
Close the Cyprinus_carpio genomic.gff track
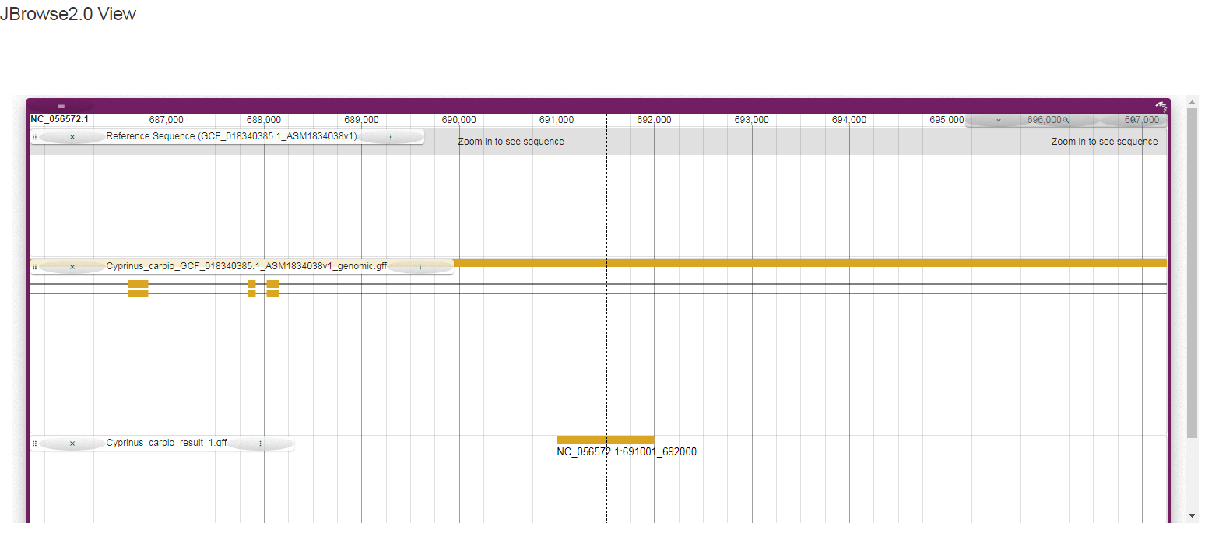[72, 266]
